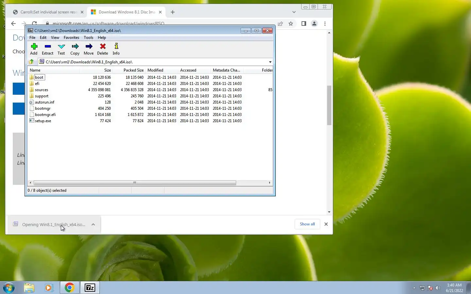
Task: Open Chrome's three-dot menu
Action: (x=325, y=24)
